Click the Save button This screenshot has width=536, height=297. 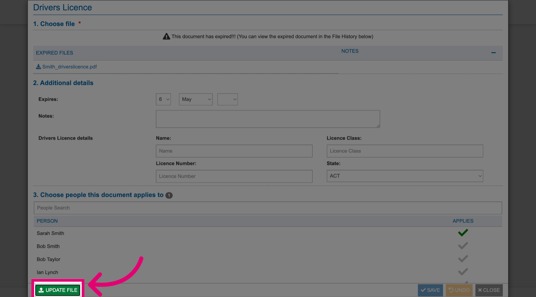click(430, 290)
